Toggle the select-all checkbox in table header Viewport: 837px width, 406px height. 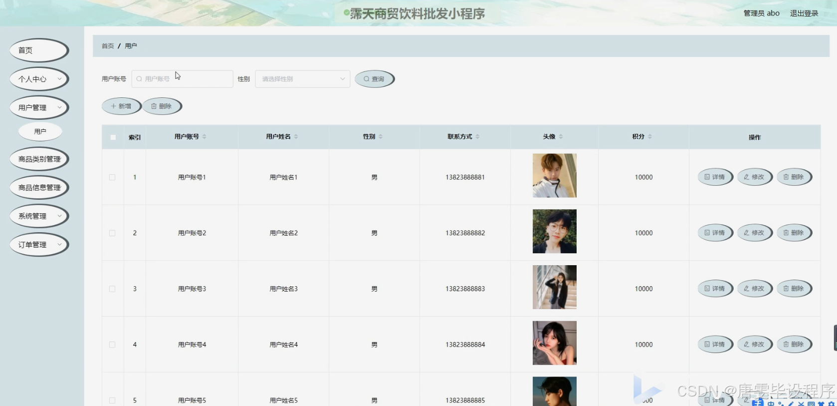click(x=113, y=137)
